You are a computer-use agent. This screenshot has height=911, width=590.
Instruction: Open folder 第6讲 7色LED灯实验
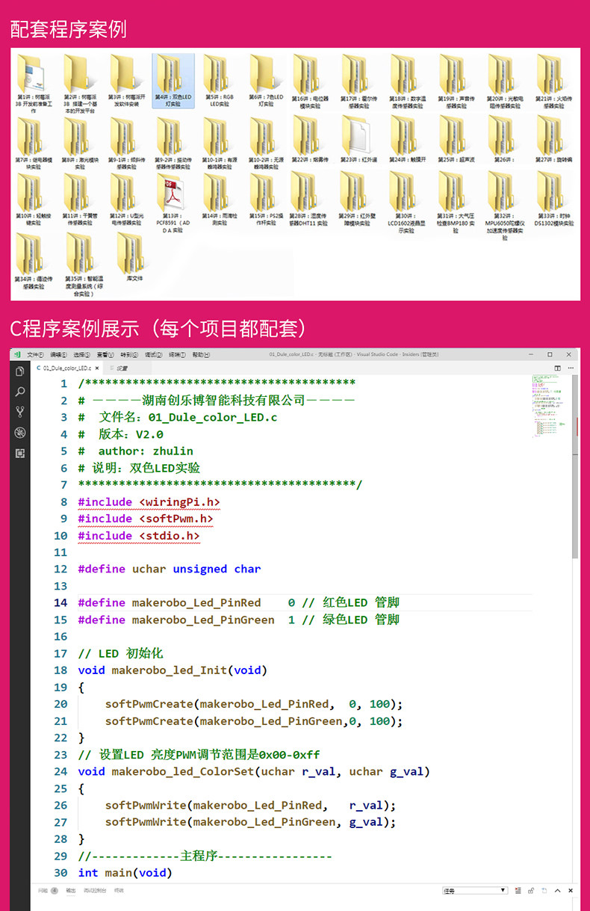click(x=265, y=81)
